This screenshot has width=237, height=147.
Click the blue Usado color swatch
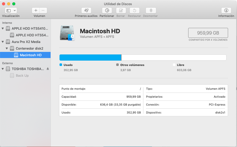61,65
